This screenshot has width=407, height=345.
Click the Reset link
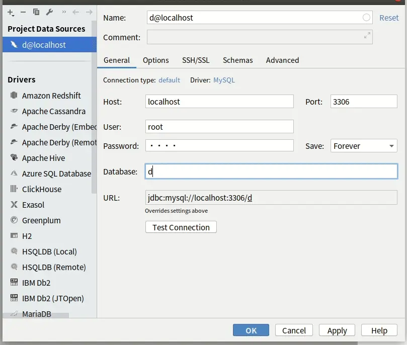389,18
